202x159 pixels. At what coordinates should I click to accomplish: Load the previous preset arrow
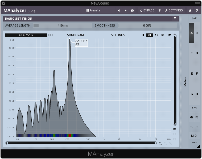(119, 10)
